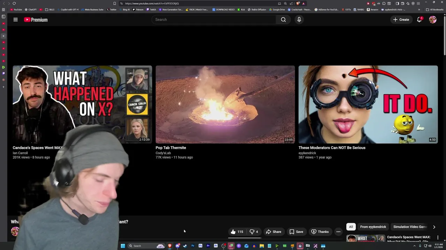Click the Create button
446x250 pixels.
401,20
